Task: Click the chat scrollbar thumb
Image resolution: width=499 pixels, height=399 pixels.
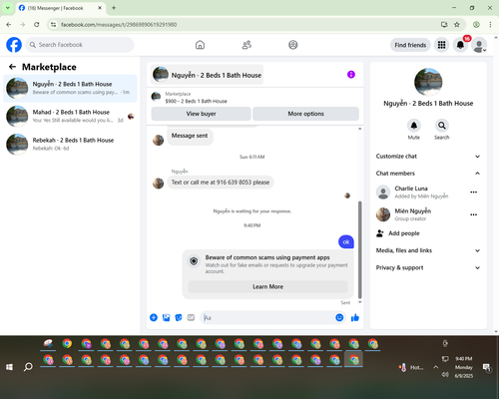Action: (359, 249)
